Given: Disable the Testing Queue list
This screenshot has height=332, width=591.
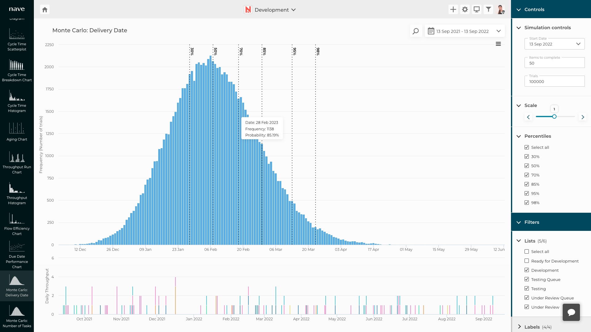Looking at the screenshot, I should (x=527, y=279).
